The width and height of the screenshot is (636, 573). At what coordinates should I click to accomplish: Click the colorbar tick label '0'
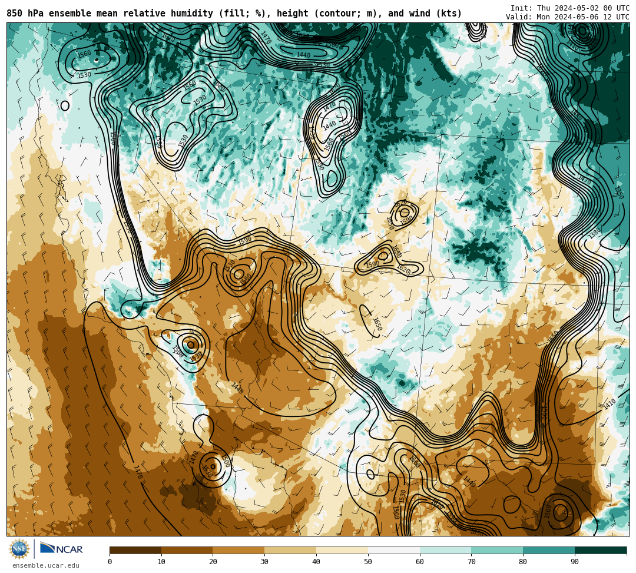pos(110,562)
